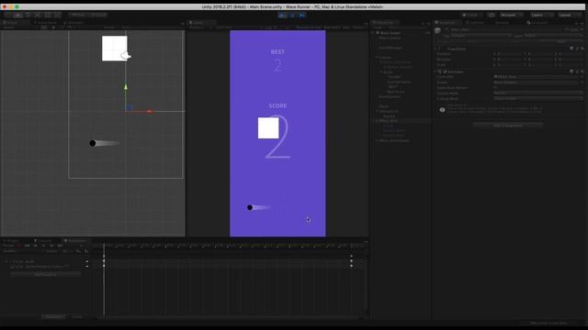Switch to the Console tab
This screenshot has height=330, width=588.
(x=43, y=240)
